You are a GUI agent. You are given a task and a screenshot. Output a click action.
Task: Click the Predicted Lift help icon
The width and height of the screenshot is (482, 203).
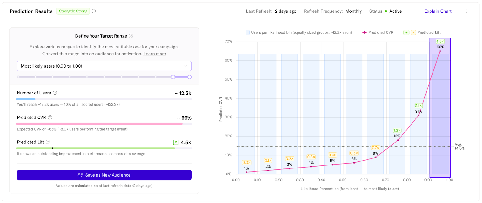tap(48, 142)
